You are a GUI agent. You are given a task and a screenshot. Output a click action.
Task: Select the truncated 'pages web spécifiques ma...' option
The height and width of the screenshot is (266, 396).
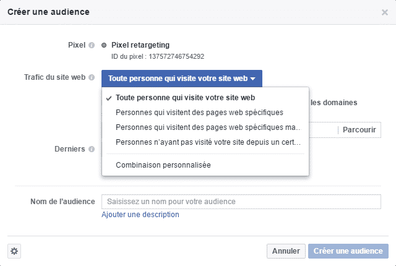(208, 127)
